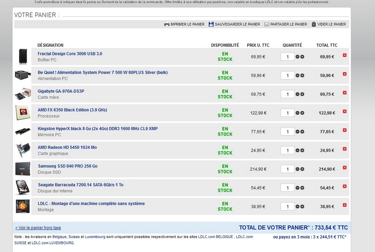Go to LDLC.com BELGIQUE site link
375x252 pixels.
coord(215,237)
